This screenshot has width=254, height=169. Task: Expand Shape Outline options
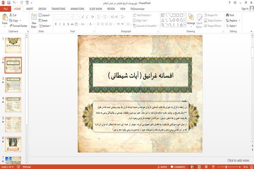coord(213,21)
